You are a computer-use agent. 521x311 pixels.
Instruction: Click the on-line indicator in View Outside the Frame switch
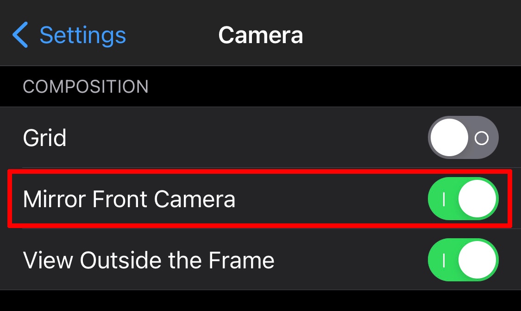444,260
